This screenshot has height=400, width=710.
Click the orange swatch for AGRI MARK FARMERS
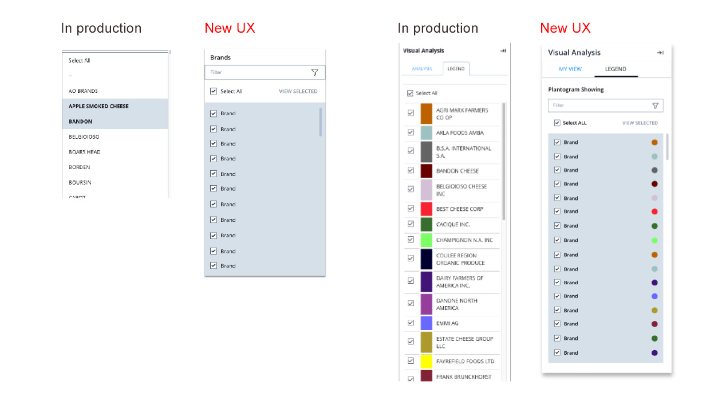(426, 113)
